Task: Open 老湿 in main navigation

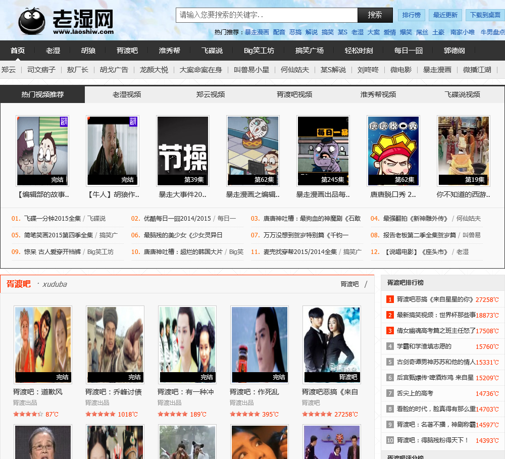Action: pyautogui.click(x=53, y=50)
